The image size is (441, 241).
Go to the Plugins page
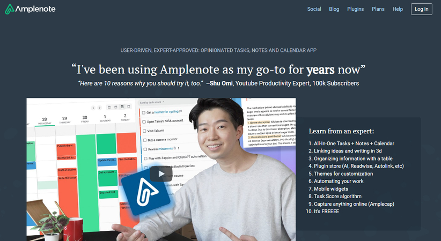[355, 9]
